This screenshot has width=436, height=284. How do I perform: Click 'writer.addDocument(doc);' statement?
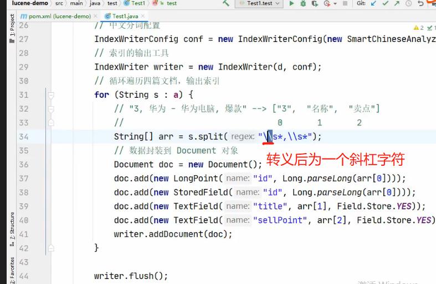click(x=173, y=234)
